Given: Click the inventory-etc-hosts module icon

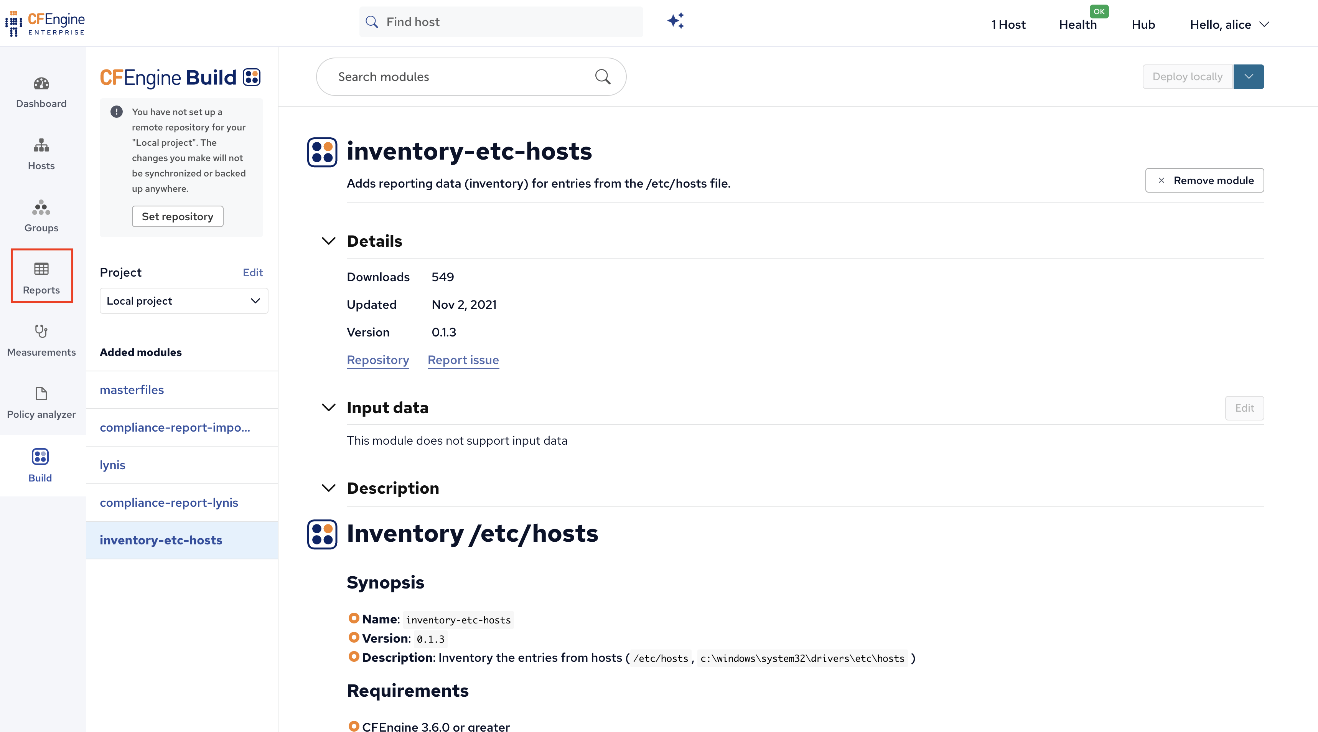Looking at the screenshot, I should tap(322, 152).
